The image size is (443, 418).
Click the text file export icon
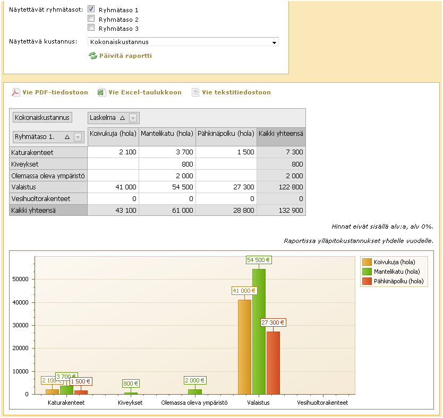195,92
